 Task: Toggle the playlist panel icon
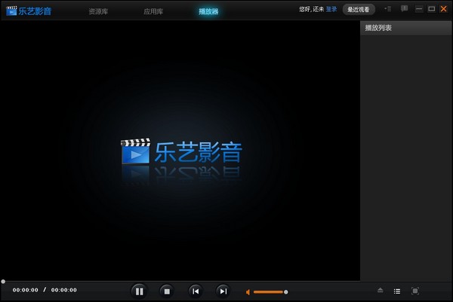point(397,291)
